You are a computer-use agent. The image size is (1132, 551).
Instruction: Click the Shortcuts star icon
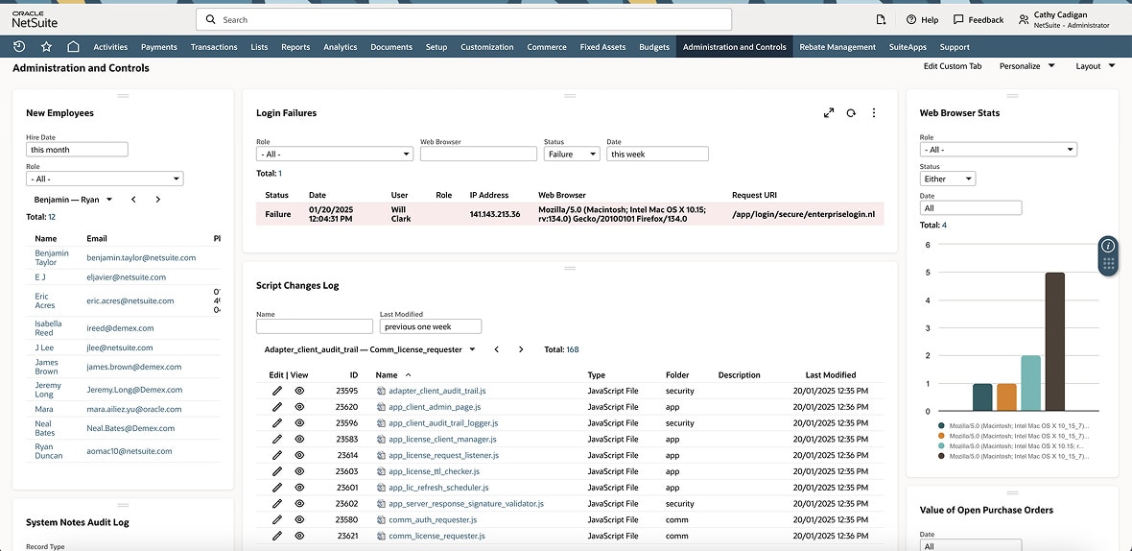(46, 46)
